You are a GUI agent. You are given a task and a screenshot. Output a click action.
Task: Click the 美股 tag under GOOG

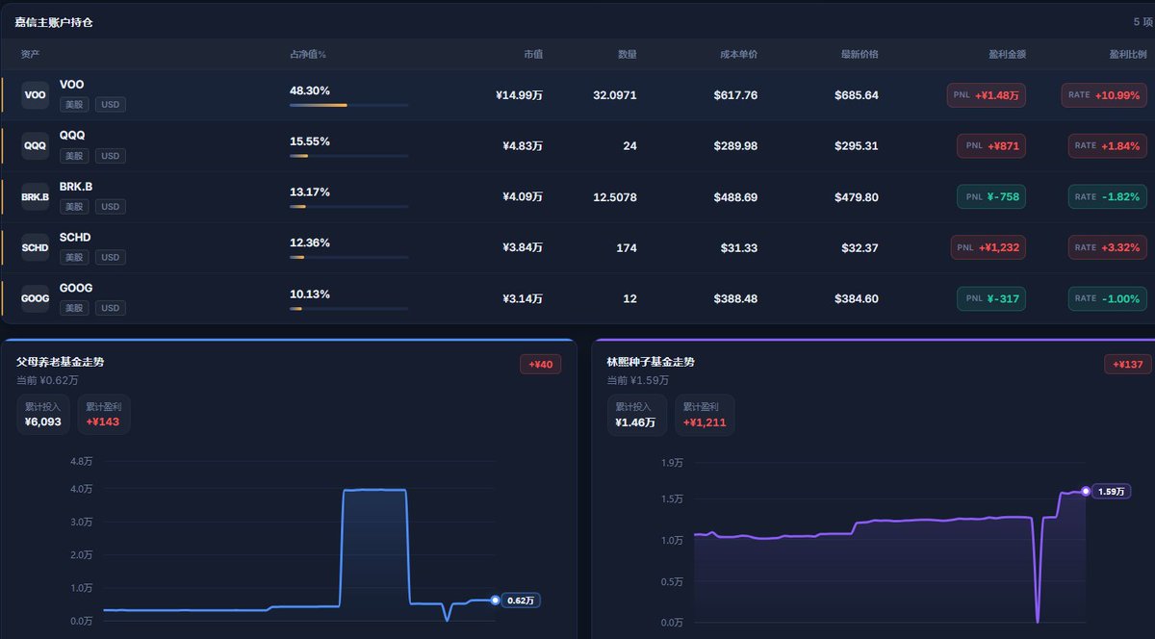click(x=74, y=308)
